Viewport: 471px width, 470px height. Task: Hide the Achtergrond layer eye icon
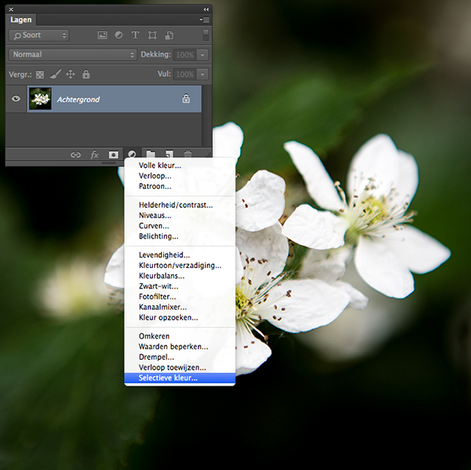click(16, 99)
